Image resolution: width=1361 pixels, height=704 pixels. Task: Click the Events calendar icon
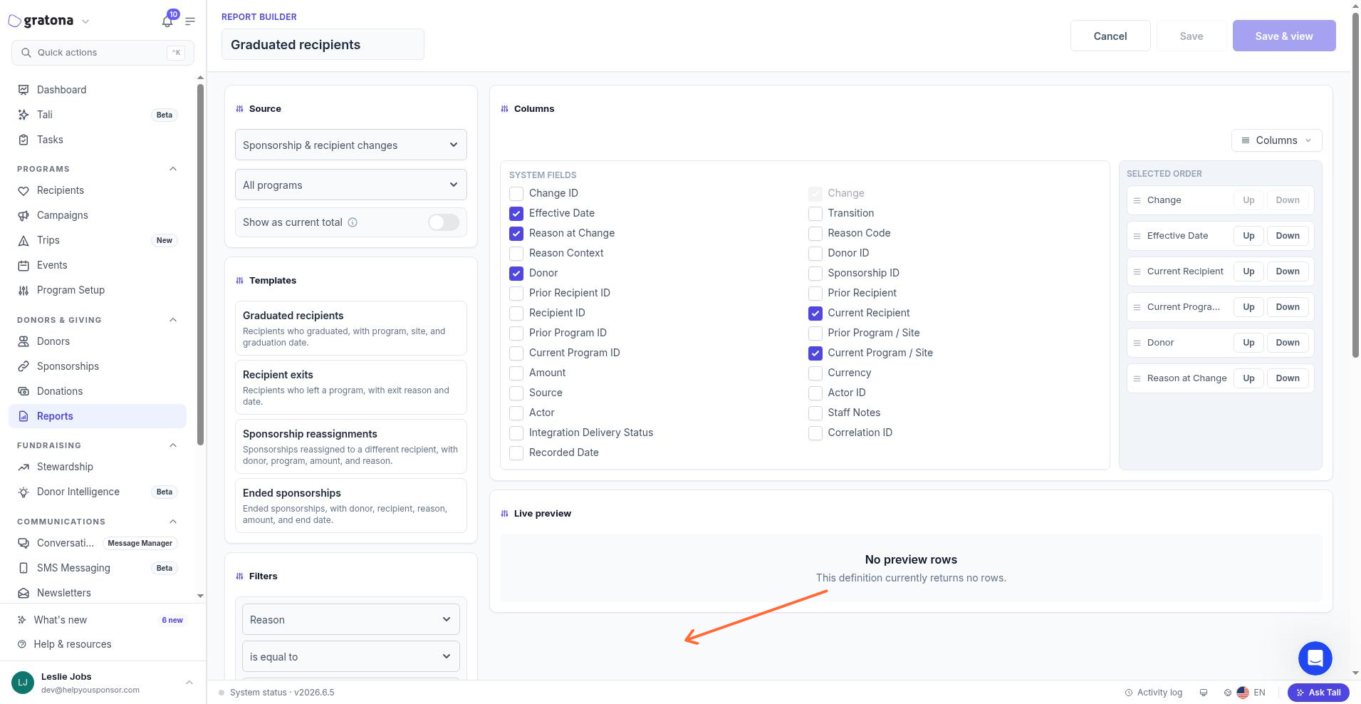click(x=24, y=265)
